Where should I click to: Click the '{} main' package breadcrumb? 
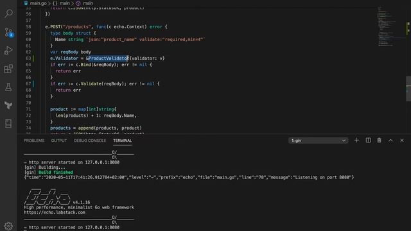62,3
